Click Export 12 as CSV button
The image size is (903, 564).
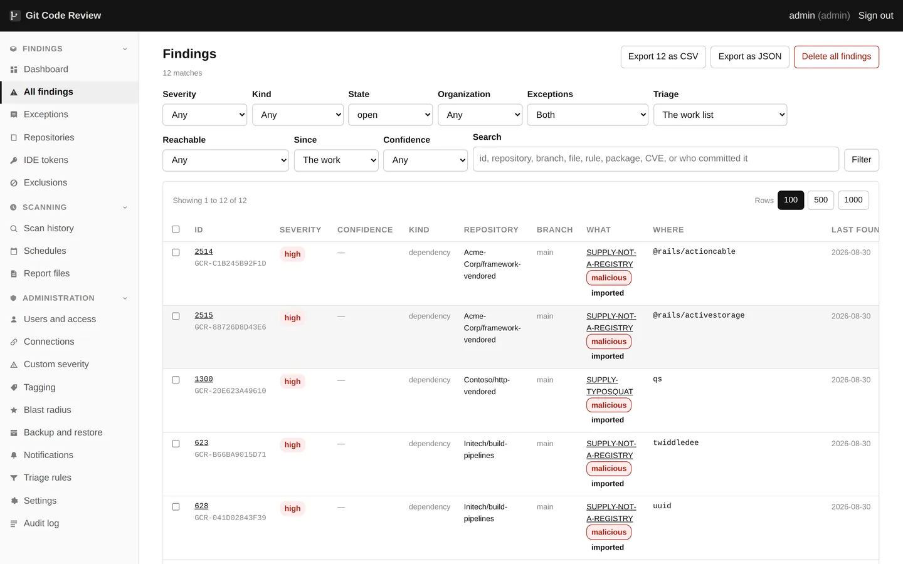(663, 56)
